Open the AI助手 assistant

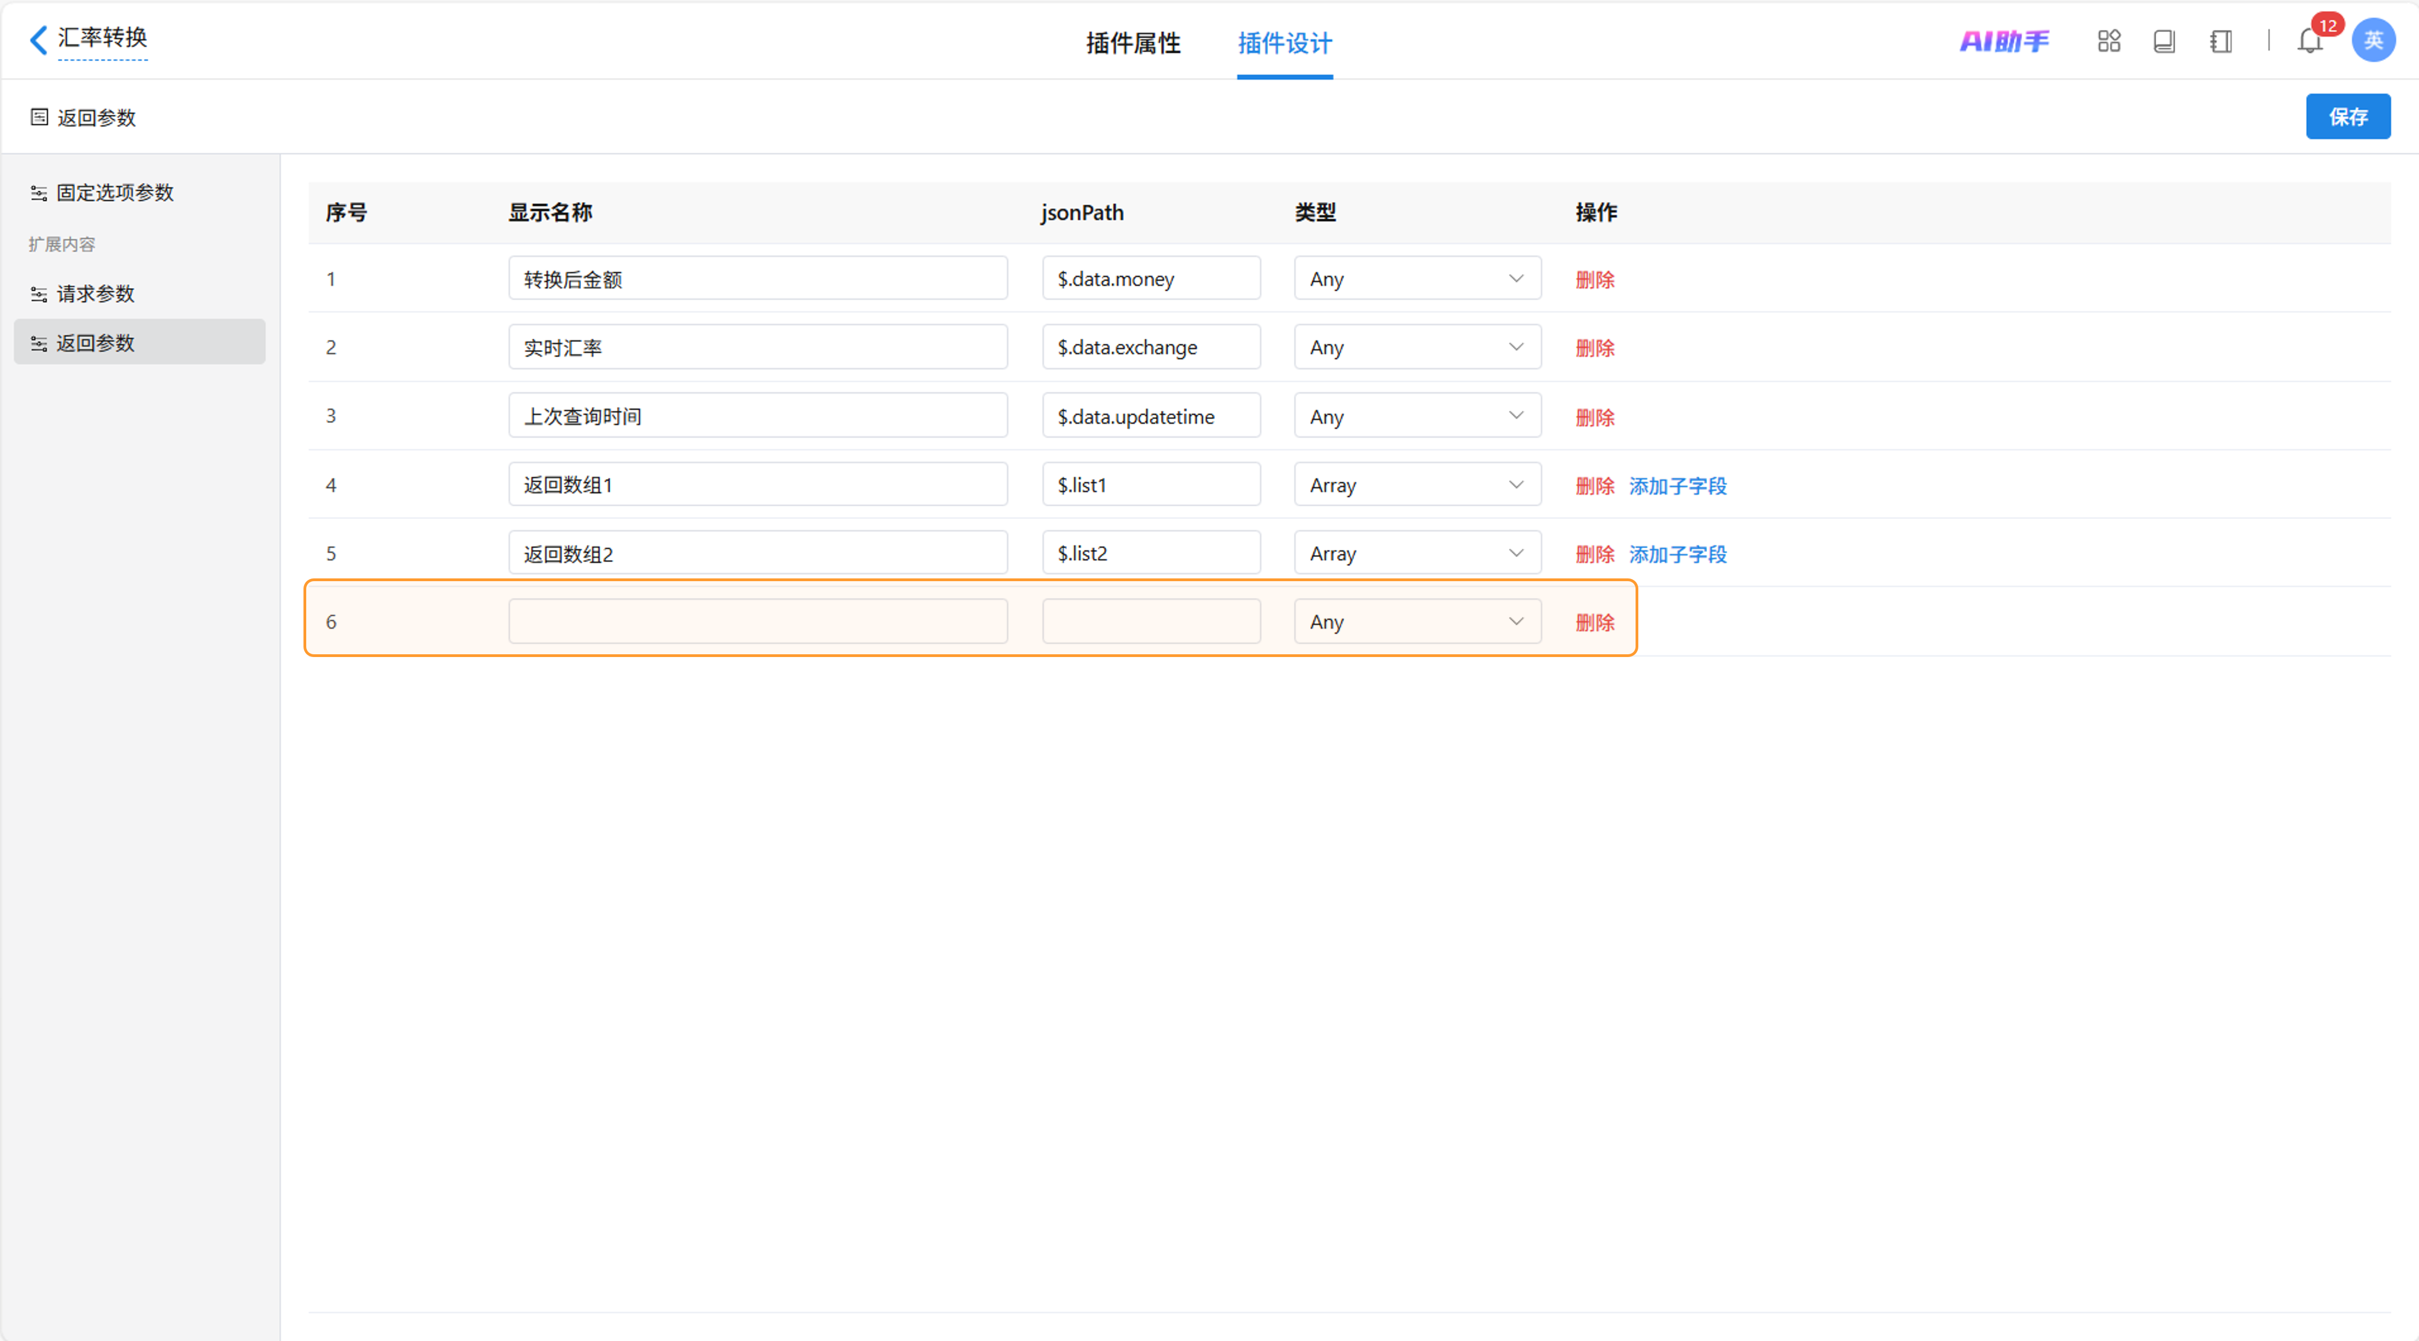[2004, 41]
